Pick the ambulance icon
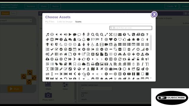Image resolution: width=189 pixels, height=106 pixels. click(x=138, y=35)
